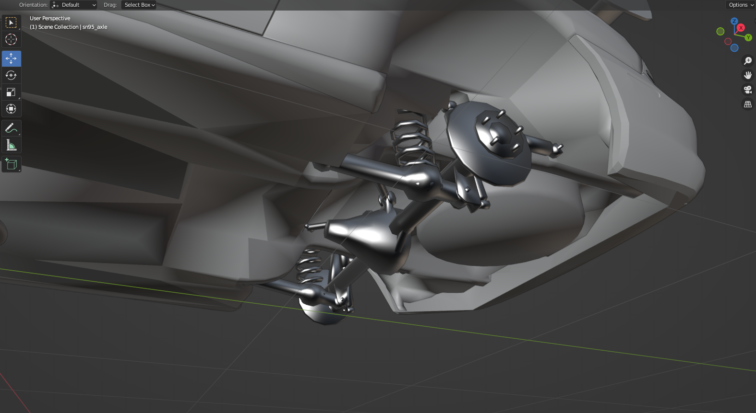Pick the Scale tool
756x413 pixels.
11,92
